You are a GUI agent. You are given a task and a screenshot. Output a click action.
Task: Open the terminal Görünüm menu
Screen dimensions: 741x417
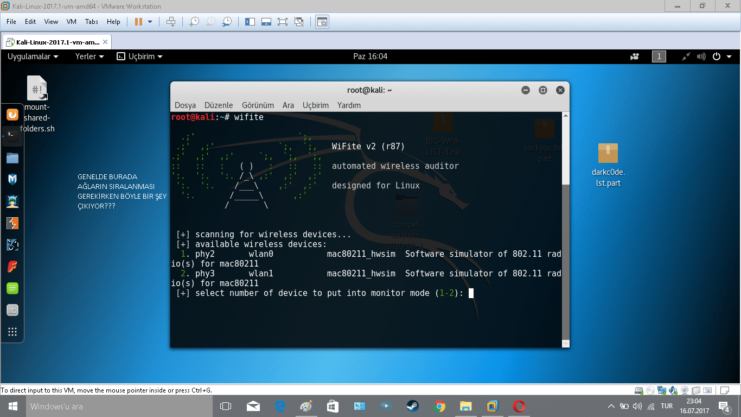pos(258,105)
